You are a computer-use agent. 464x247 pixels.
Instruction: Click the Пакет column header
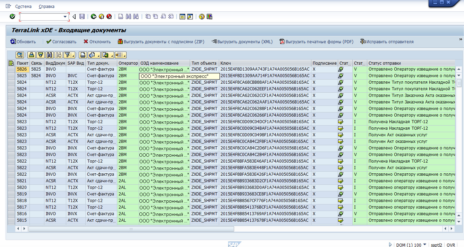tap(23, 63)
